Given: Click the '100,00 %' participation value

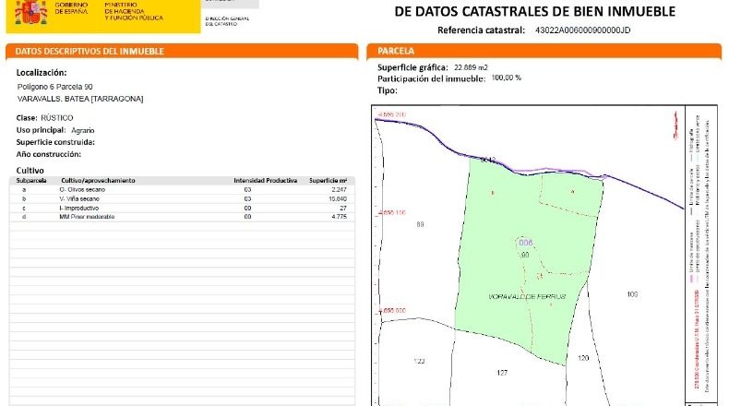Looking at the screenshot, I should [x=506, y=78].
